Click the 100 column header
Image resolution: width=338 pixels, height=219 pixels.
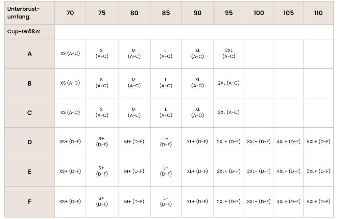click(x=259, y=13)
